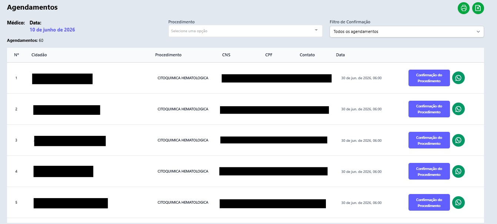
Task: Click Confirmação do Procedimento in row 3
Action: (429, 140)
